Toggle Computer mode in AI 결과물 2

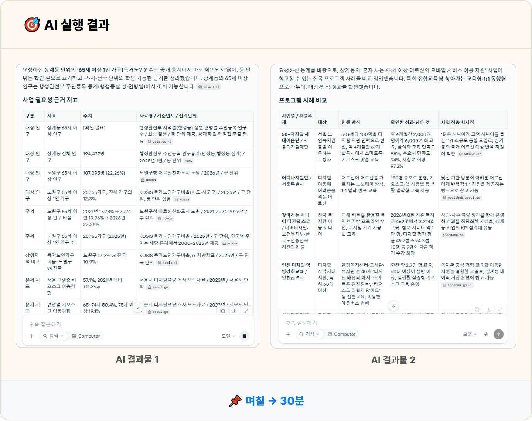(x=342, y=334)
